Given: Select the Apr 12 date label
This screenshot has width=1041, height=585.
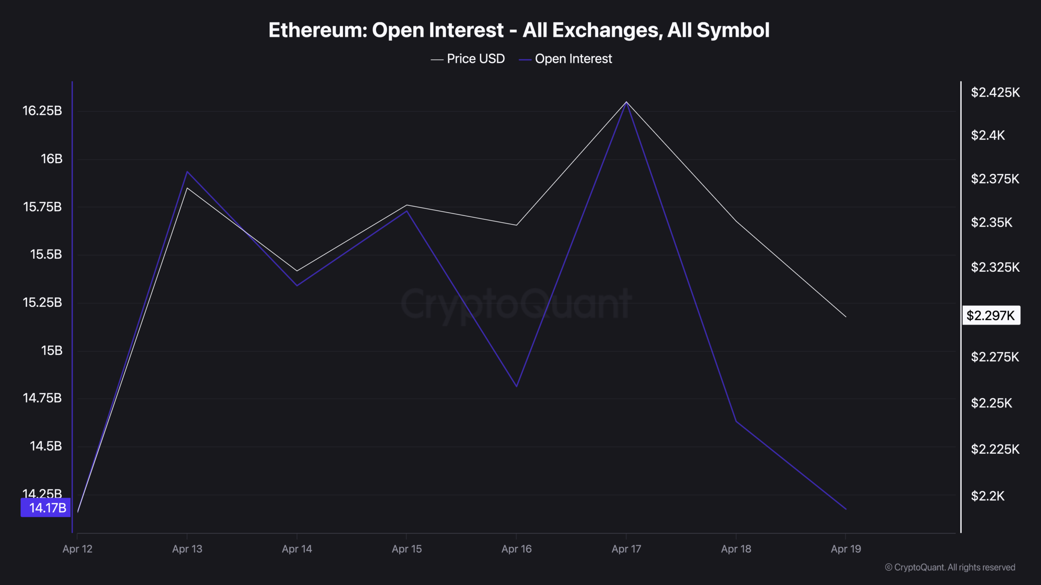Looking at the screenshot, I should coord(77,549).
